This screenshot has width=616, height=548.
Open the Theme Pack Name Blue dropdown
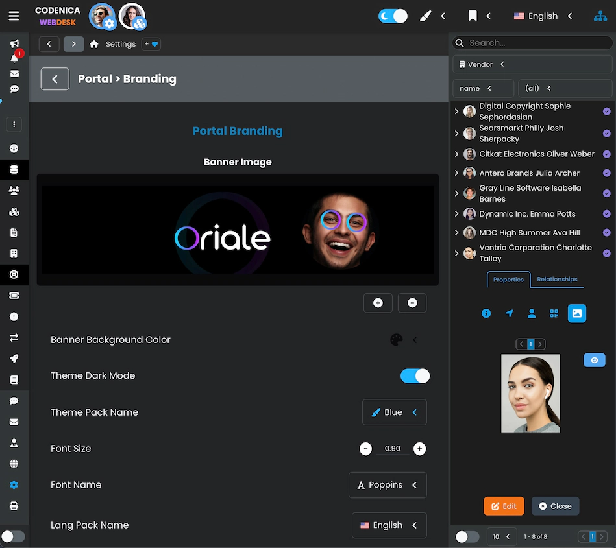click(394, 412)
